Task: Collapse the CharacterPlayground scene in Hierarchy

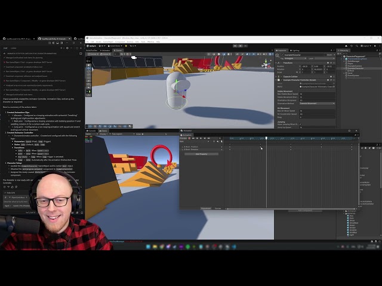Action: click(x=342, y=57)
